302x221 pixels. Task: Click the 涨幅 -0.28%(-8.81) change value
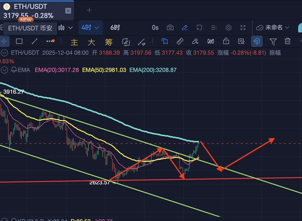coord(242,53)
